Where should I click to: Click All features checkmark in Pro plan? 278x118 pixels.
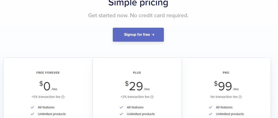point(210,107)
